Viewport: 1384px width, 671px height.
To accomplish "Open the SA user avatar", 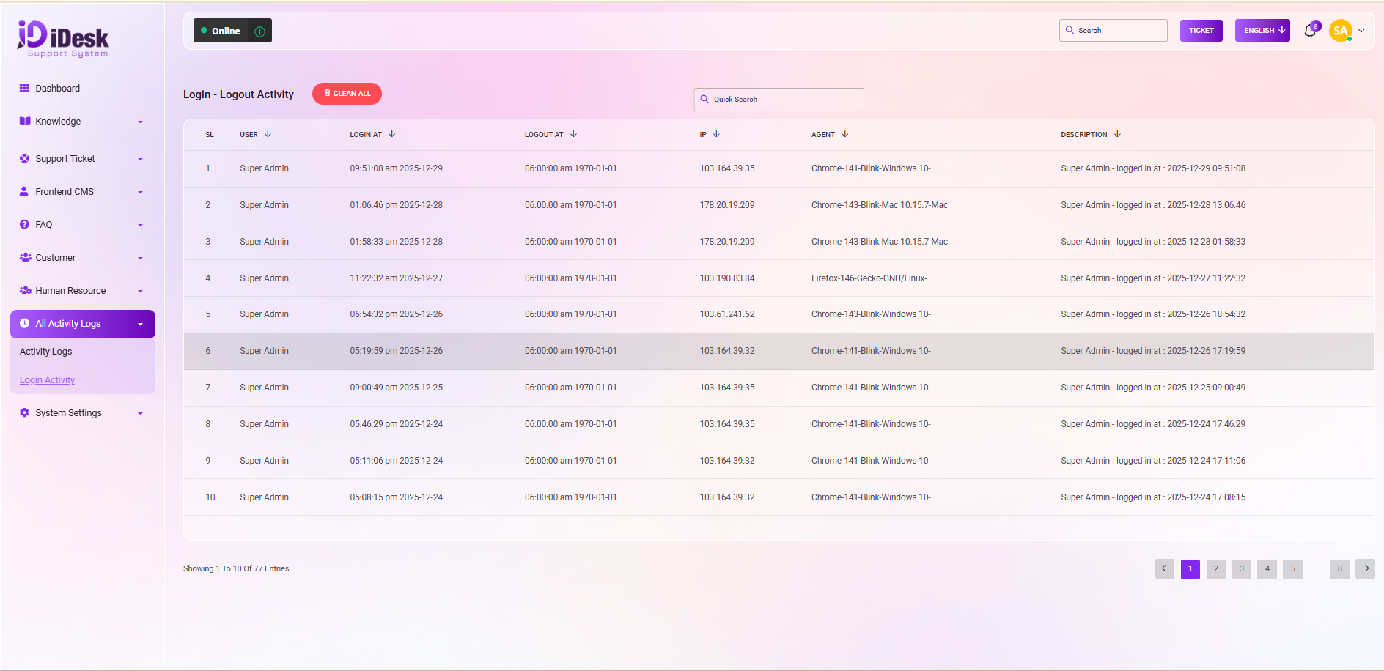I will pyautogui.click(x=1340, y=31).
